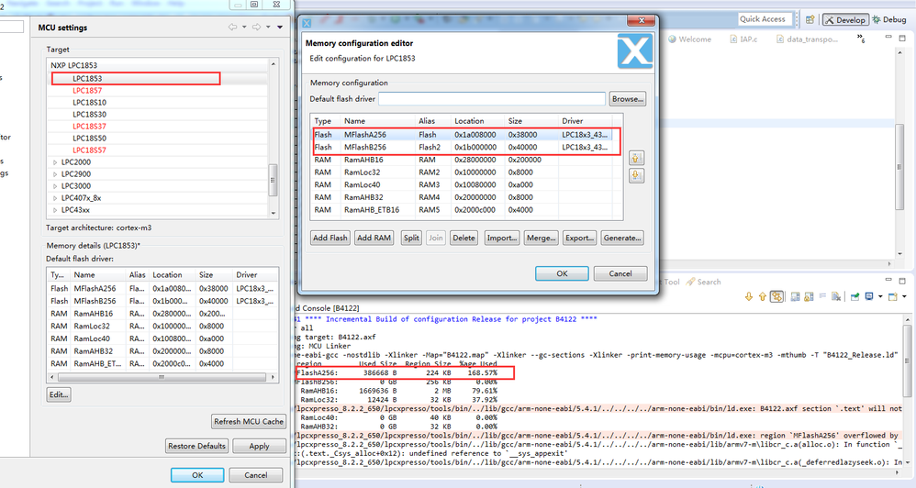Click the console next-error down arrow

[x=749, y=296]
